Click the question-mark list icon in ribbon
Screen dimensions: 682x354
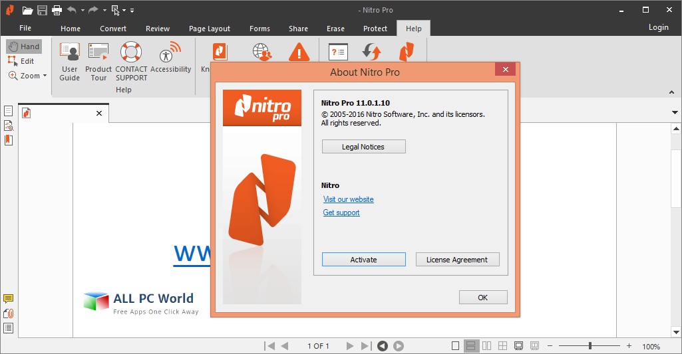(x=338, y=52)
